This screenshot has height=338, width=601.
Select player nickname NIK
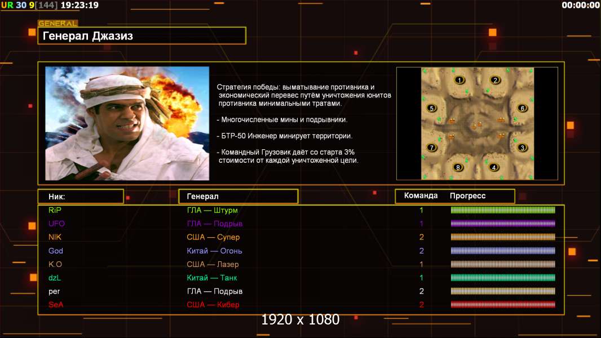pos(55,237)
